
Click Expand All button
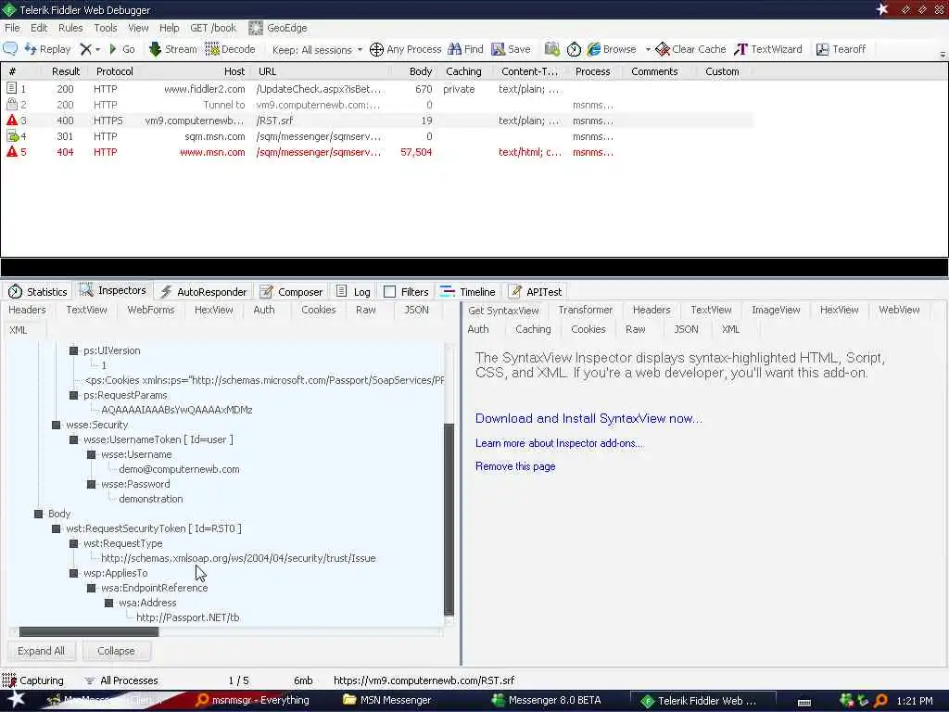point(41,651)
